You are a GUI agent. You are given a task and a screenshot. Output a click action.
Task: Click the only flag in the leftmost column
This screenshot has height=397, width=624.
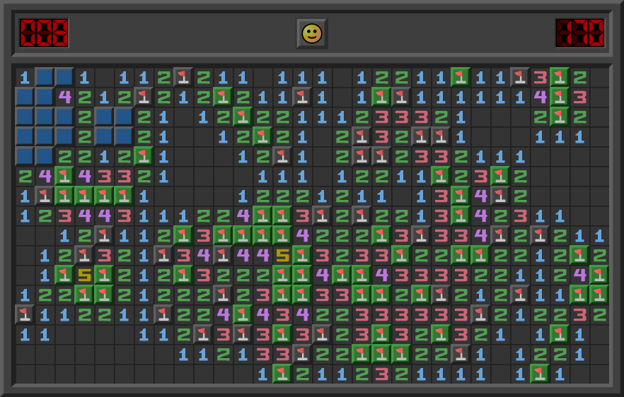[x=25, y=314]
